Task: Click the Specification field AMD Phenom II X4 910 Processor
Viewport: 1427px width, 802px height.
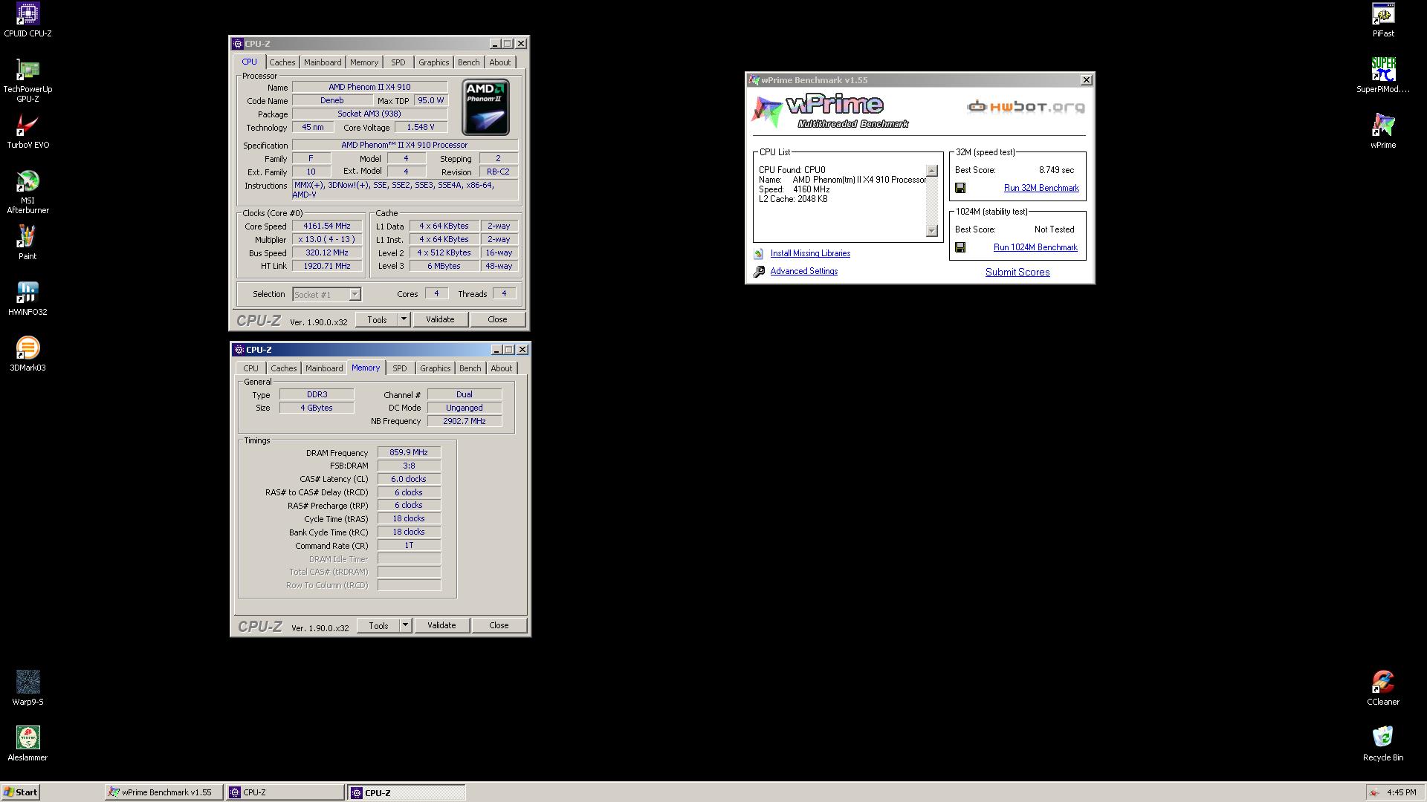Action: 405,146
